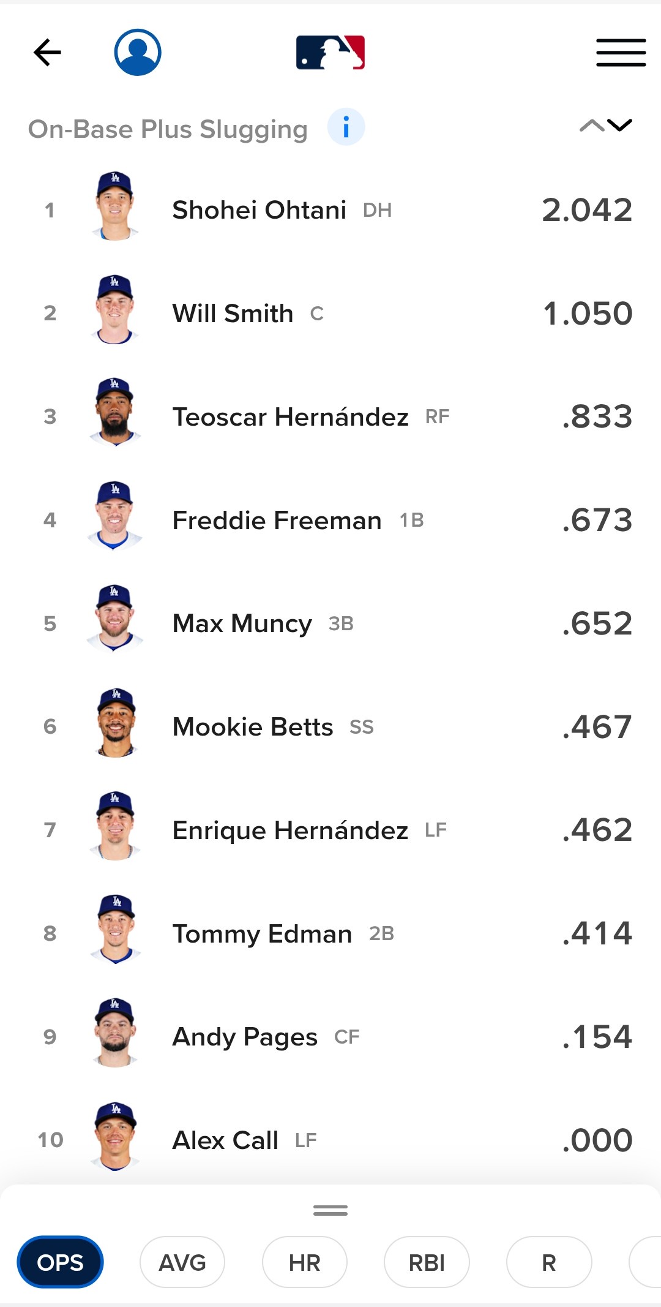Viewport: 661px width, 1307px height.
Task: Switch to the AVG stat filter
Action: [182, 1262]
